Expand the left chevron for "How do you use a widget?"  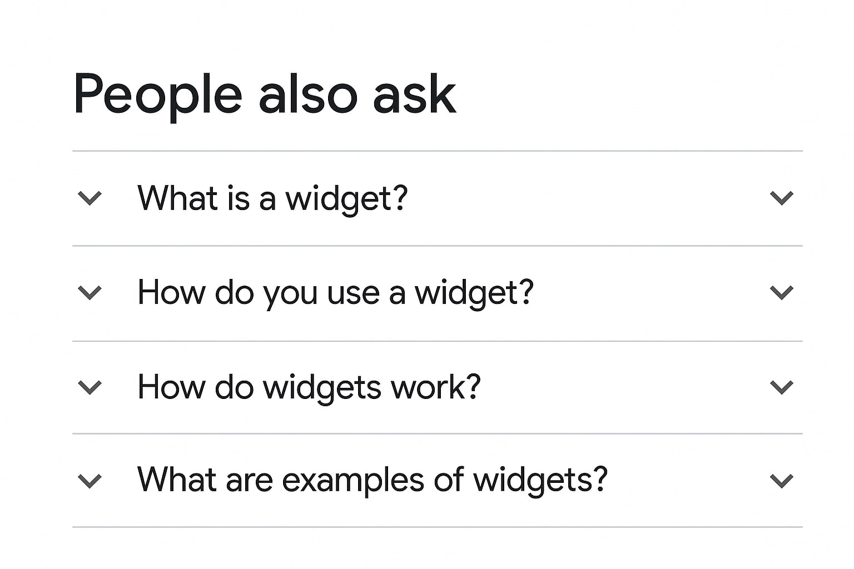(x=90, y=292)
